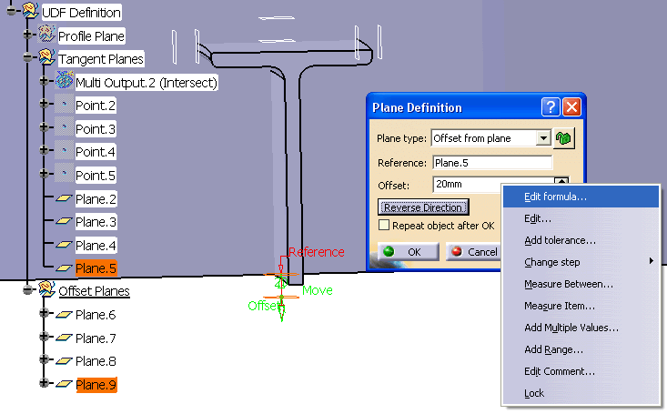667x414 pixels.
Task: Close the Plane Definition dialog
Action: (571, 107)
